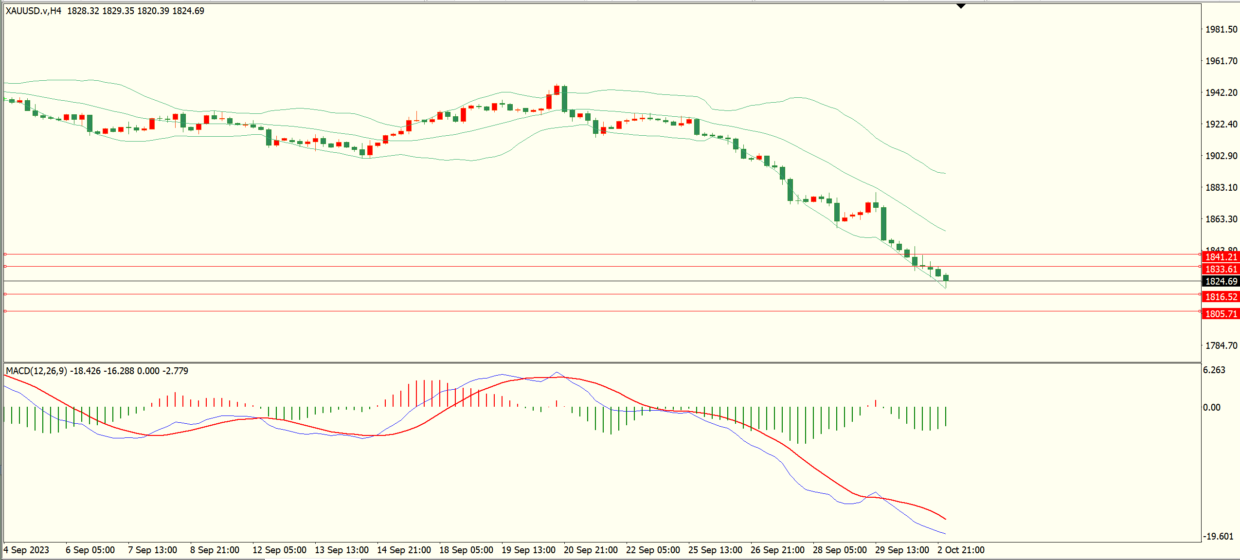Click the chart shift triangle marker at top
The height and width of the screenshot is (560, 1240).
point(961,6)
